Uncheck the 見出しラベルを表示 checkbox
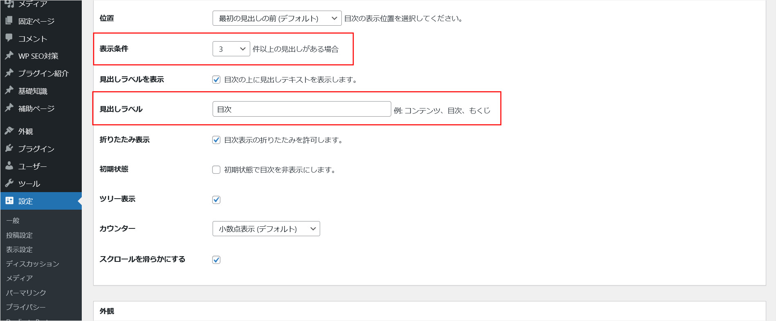Screen dimensions: 776x321 pos(216,80)
